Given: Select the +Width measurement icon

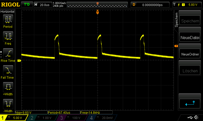Looking at the screenshot, I should (x=8, y=87).
